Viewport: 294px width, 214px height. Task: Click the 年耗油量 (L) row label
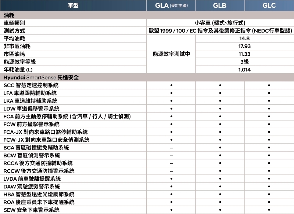click(x=18, y=70)
